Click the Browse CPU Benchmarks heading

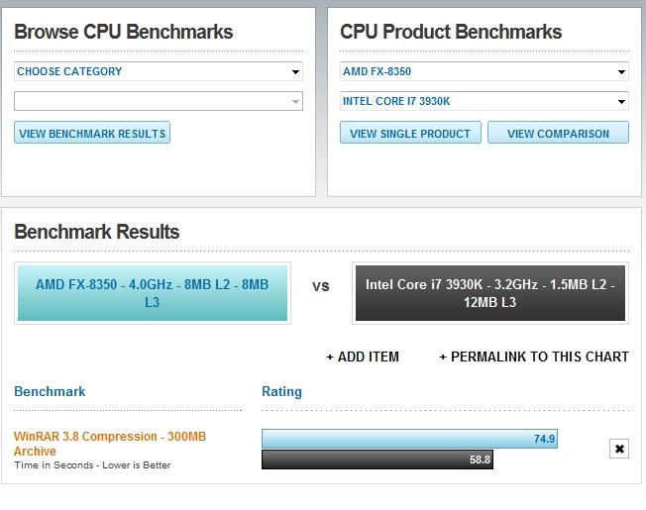124,32
